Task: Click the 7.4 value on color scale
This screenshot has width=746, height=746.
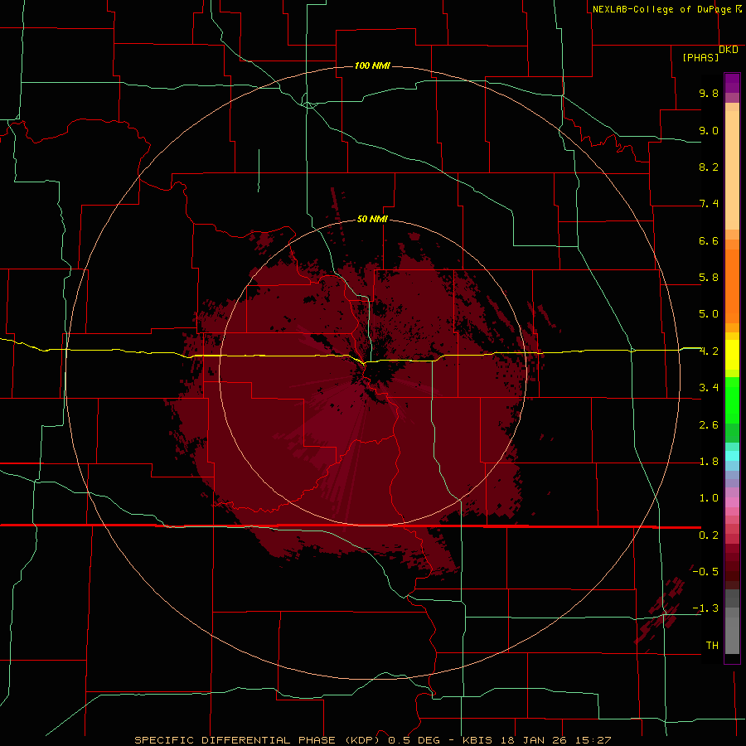Action: pyautogui.click(x=709, y=204)
